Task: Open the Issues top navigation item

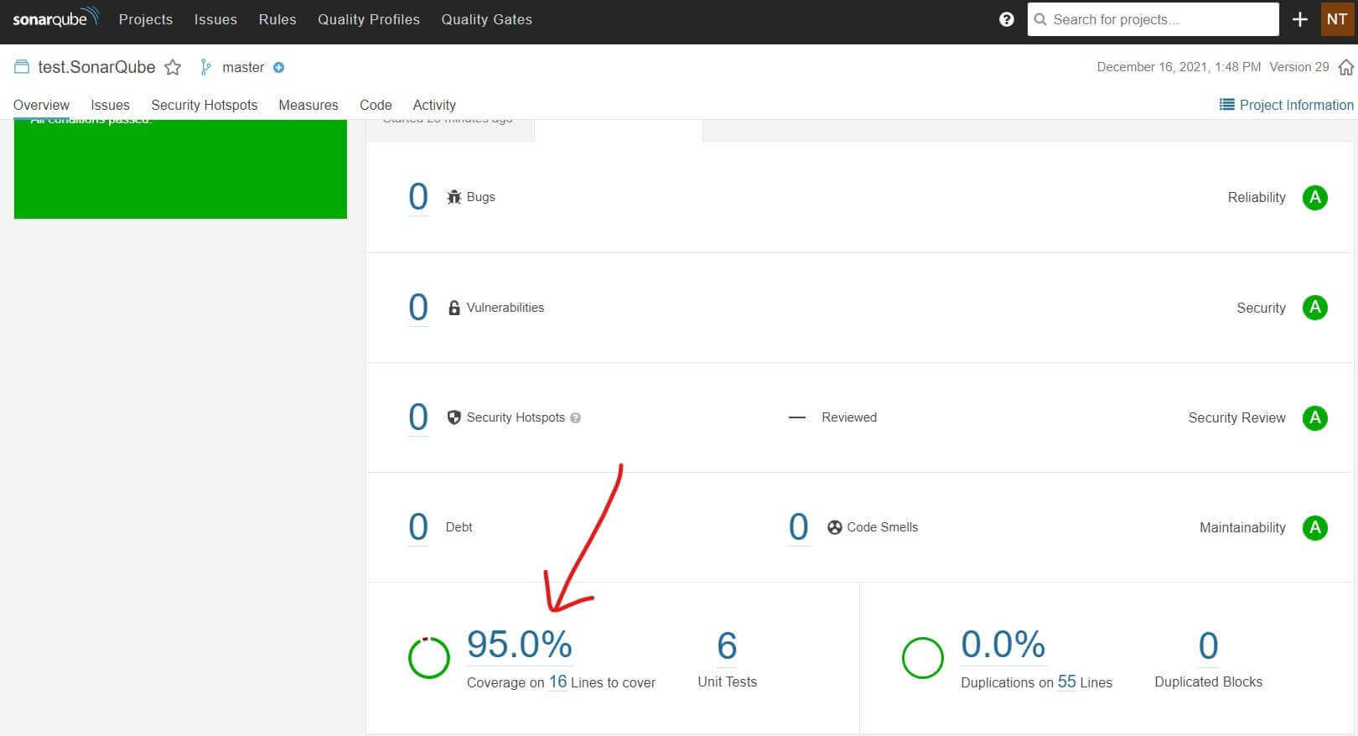Action: 215,19
